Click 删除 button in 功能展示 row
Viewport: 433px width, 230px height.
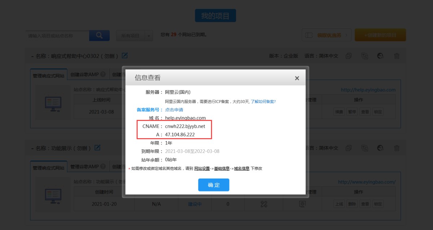(x=352, y=204)
